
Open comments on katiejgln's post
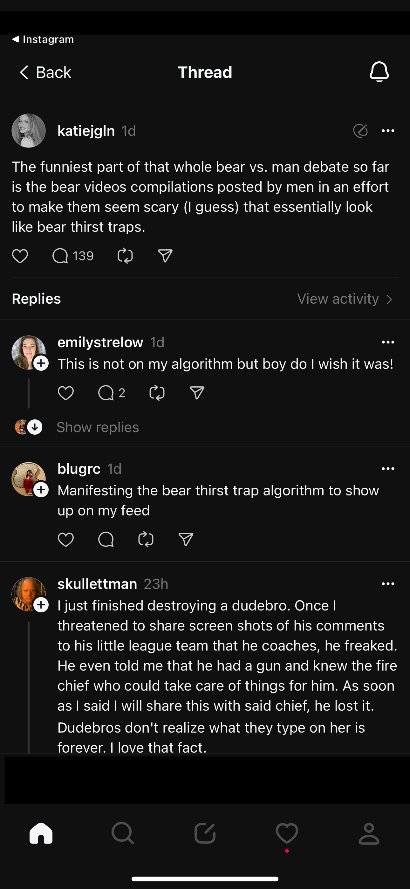(60, 256)
